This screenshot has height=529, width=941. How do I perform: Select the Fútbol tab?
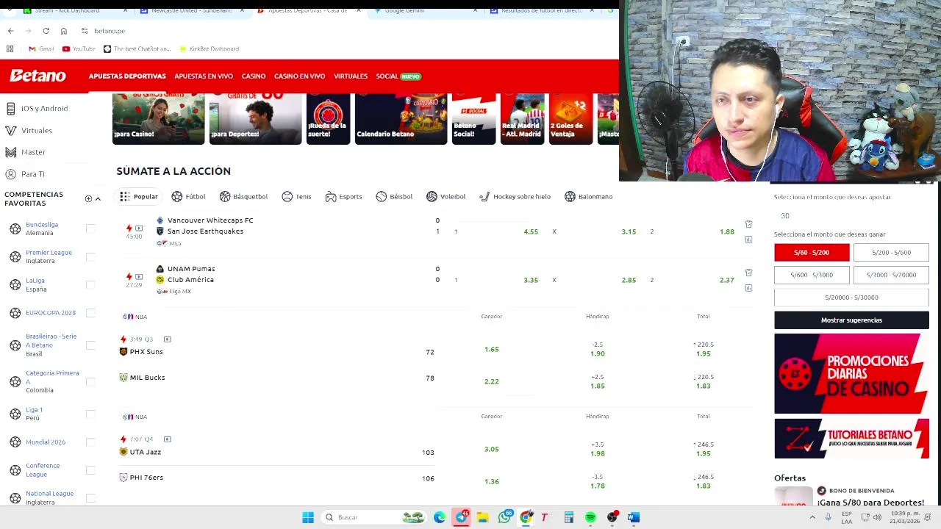click(188, 196)
